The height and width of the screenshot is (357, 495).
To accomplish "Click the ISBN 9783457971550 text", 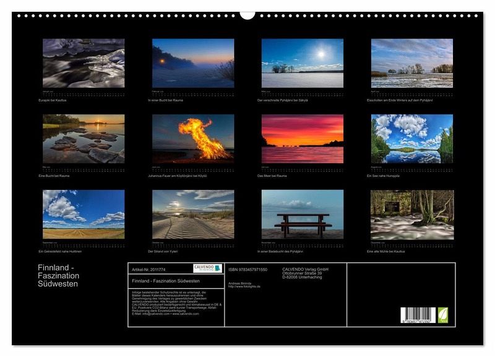I will 247,269.
